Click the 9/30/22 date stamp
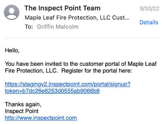This screenshot has height=124, width=163. (x=149, y=9)
